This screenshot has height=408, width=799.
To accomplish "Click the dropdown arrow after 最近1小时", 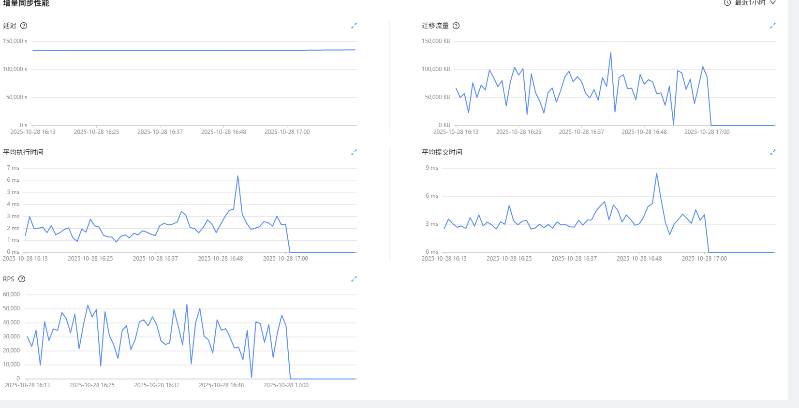I will tap(773, 3).
